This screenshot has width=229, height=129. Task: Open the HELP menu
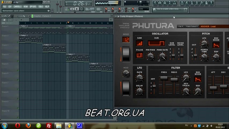tap(47, 6)
